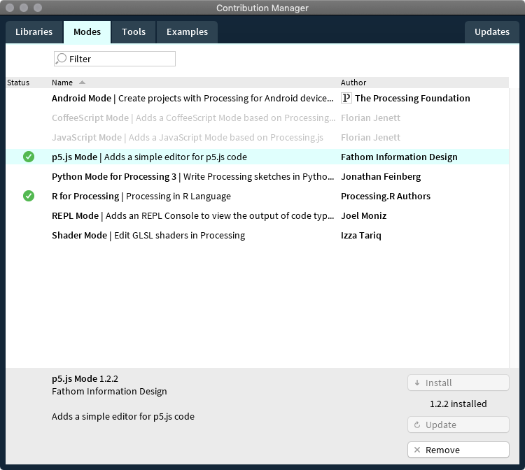The width and height of the screenshot is (525, 470).
Task: Click Fathom Information Design in the p5.js row
Action: coord(399,157)
